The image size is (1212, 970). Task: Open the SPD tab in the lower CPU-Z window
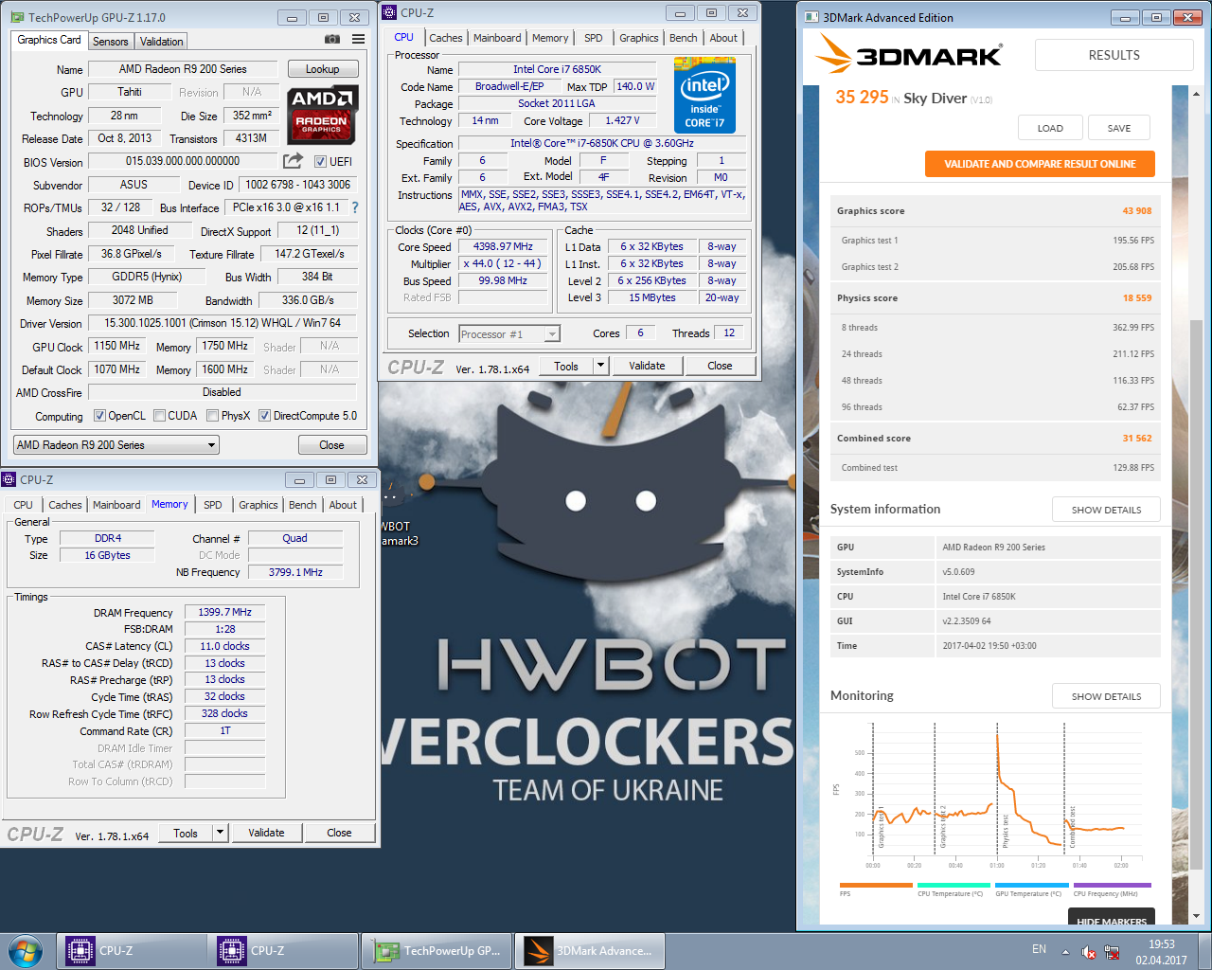pos(213,505)
